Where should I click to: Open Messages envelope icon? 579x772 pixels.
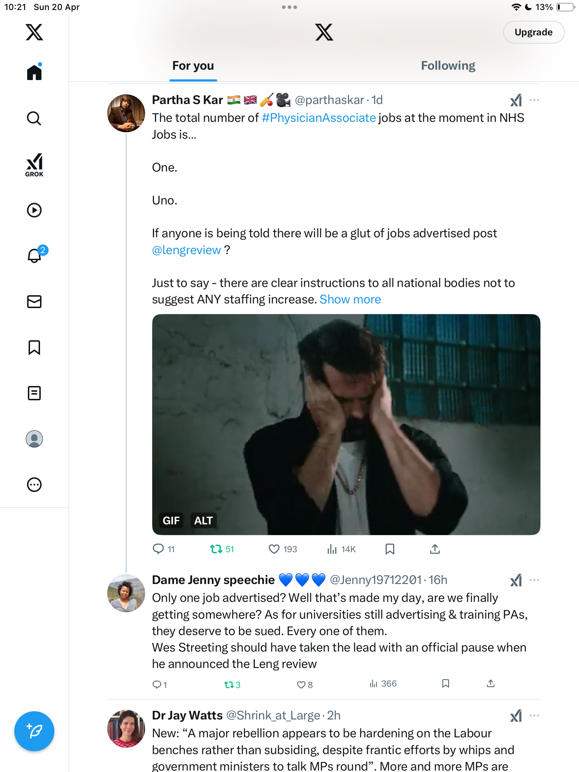[34, 302]
